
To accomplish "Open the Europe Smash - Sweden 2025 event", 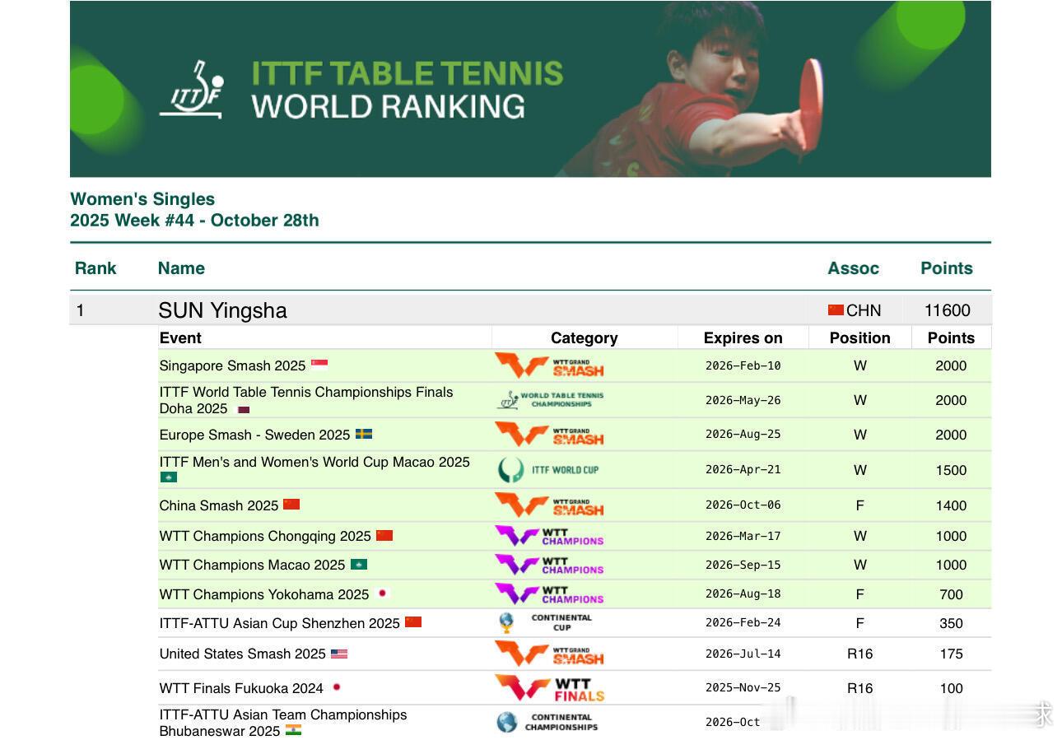I will tap(254, 435).
